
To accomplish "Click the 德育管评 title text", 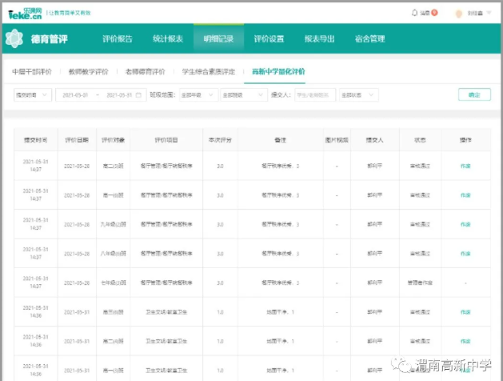I will 49,39.
